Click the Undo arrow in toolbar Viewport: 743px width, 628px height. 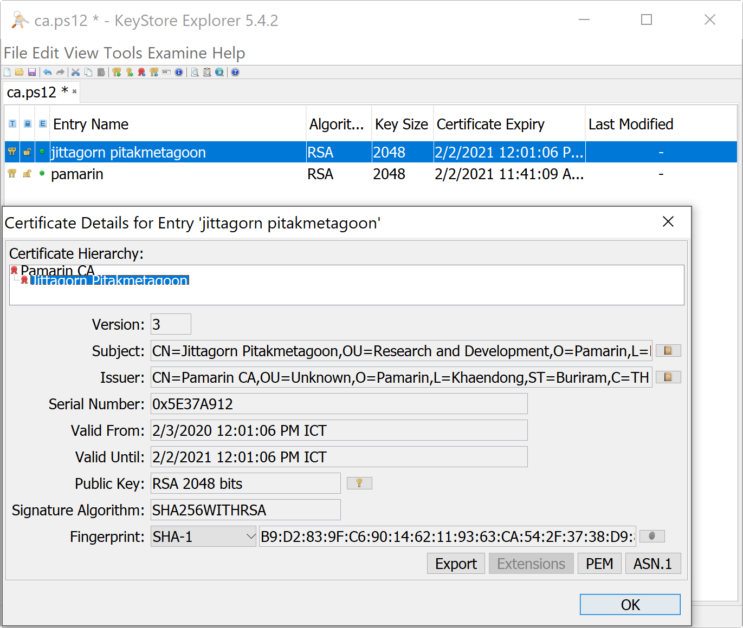[x=48, y=72]
